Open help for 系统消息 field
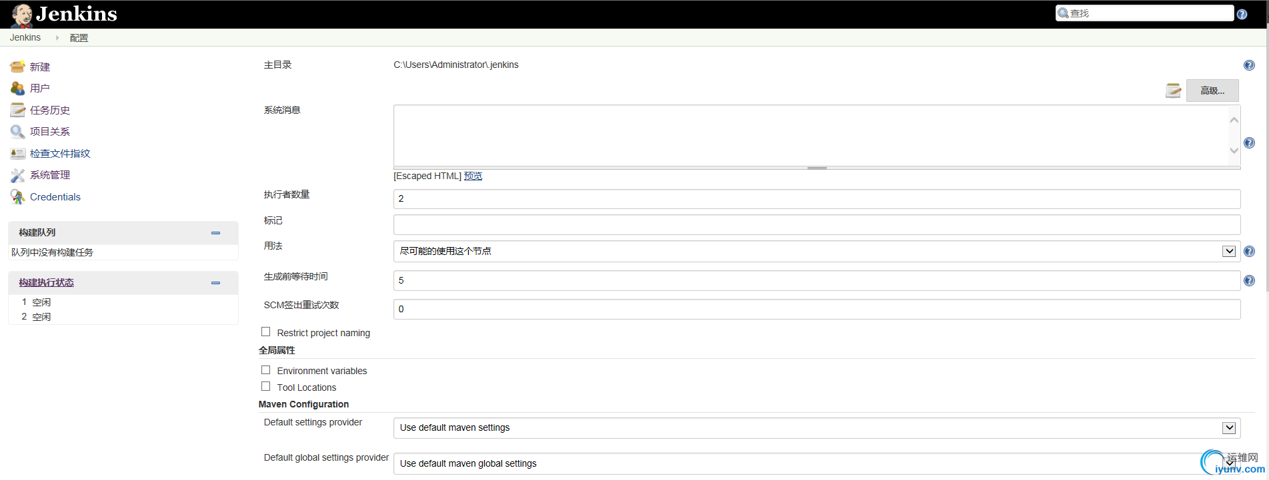The height and width of the screenshot is (480, 1269). pos(1249,142)
